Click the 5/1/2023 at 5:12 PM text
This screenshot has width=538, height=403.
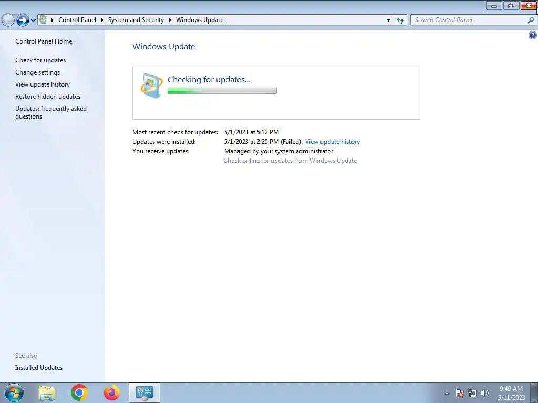252,132
